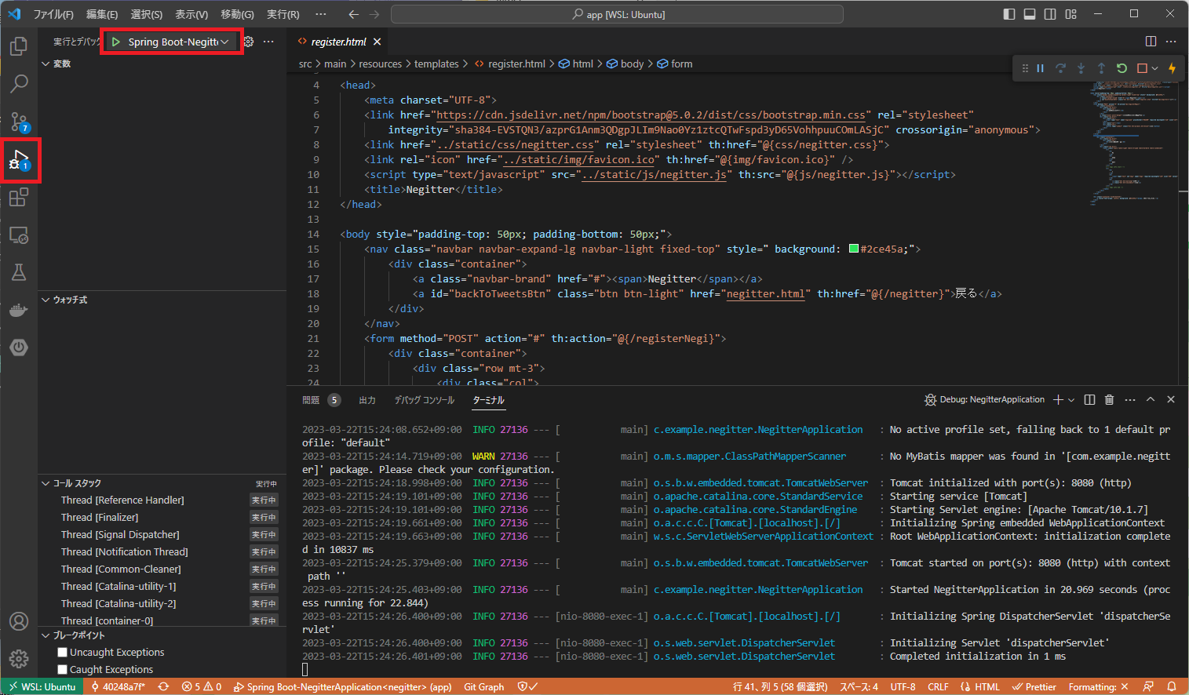Enable the Uncaught Exceptions breakpoint
Viewport: 1189px width, 695px height.
click(x=61, y=652)
